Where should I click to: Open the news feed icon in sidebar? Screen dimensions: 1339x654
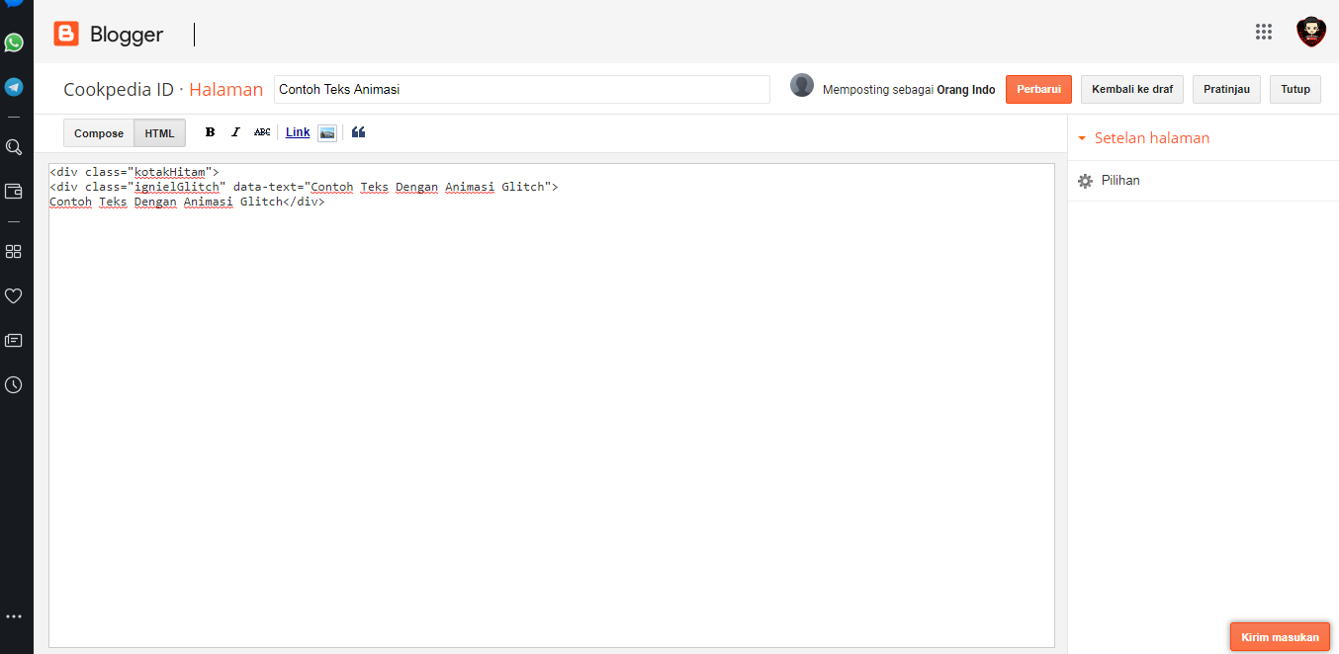coord(14,340)
